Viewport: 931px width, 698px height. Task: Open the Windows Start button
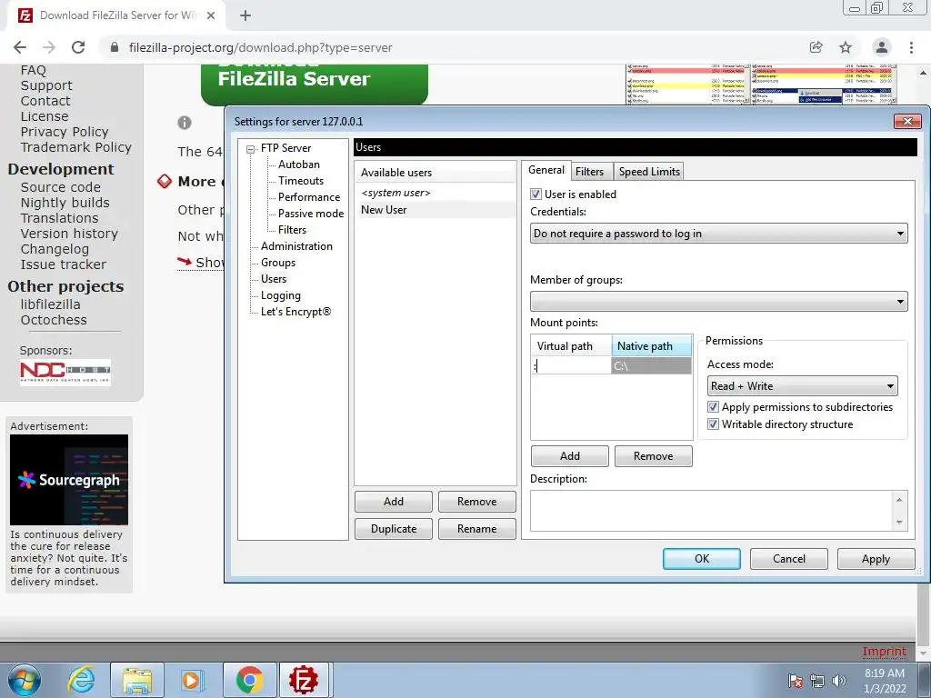[25, 680]
